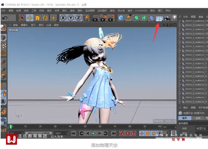
Task: Switch to Edges mode
Action: point(4,68)
